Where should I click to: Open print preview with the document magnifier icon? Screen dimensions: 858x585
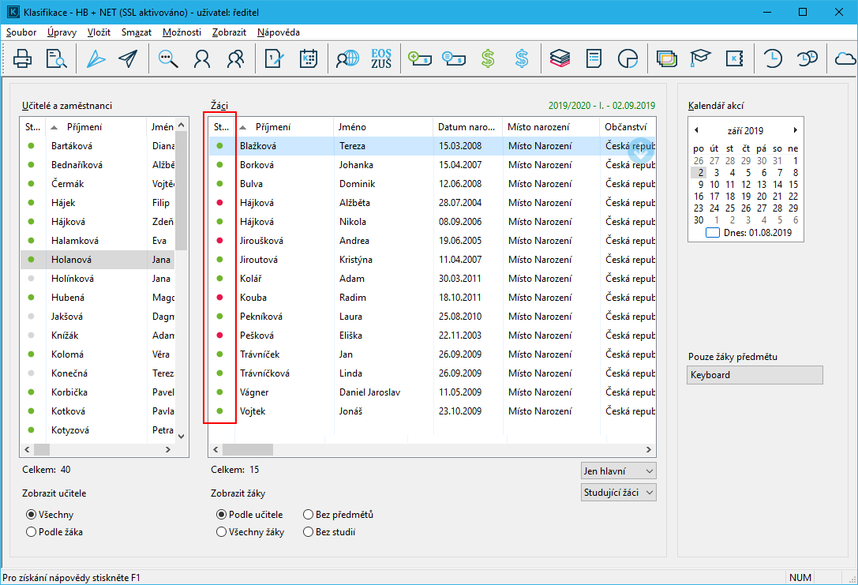pyautogui.click(x=56, y=58)
